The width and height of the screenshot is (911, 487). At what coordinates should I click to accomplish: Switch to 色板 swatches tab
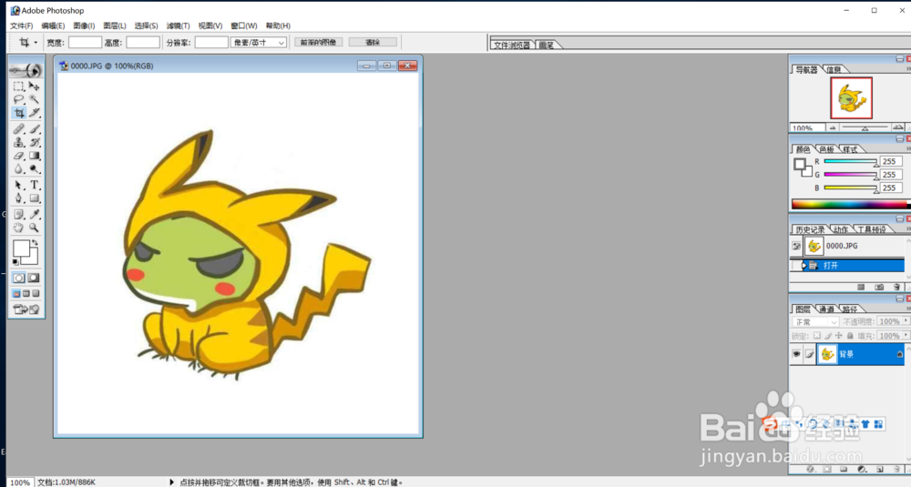(827, 149)
